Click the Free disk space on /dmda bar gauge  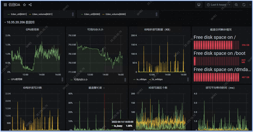[216, 77]
